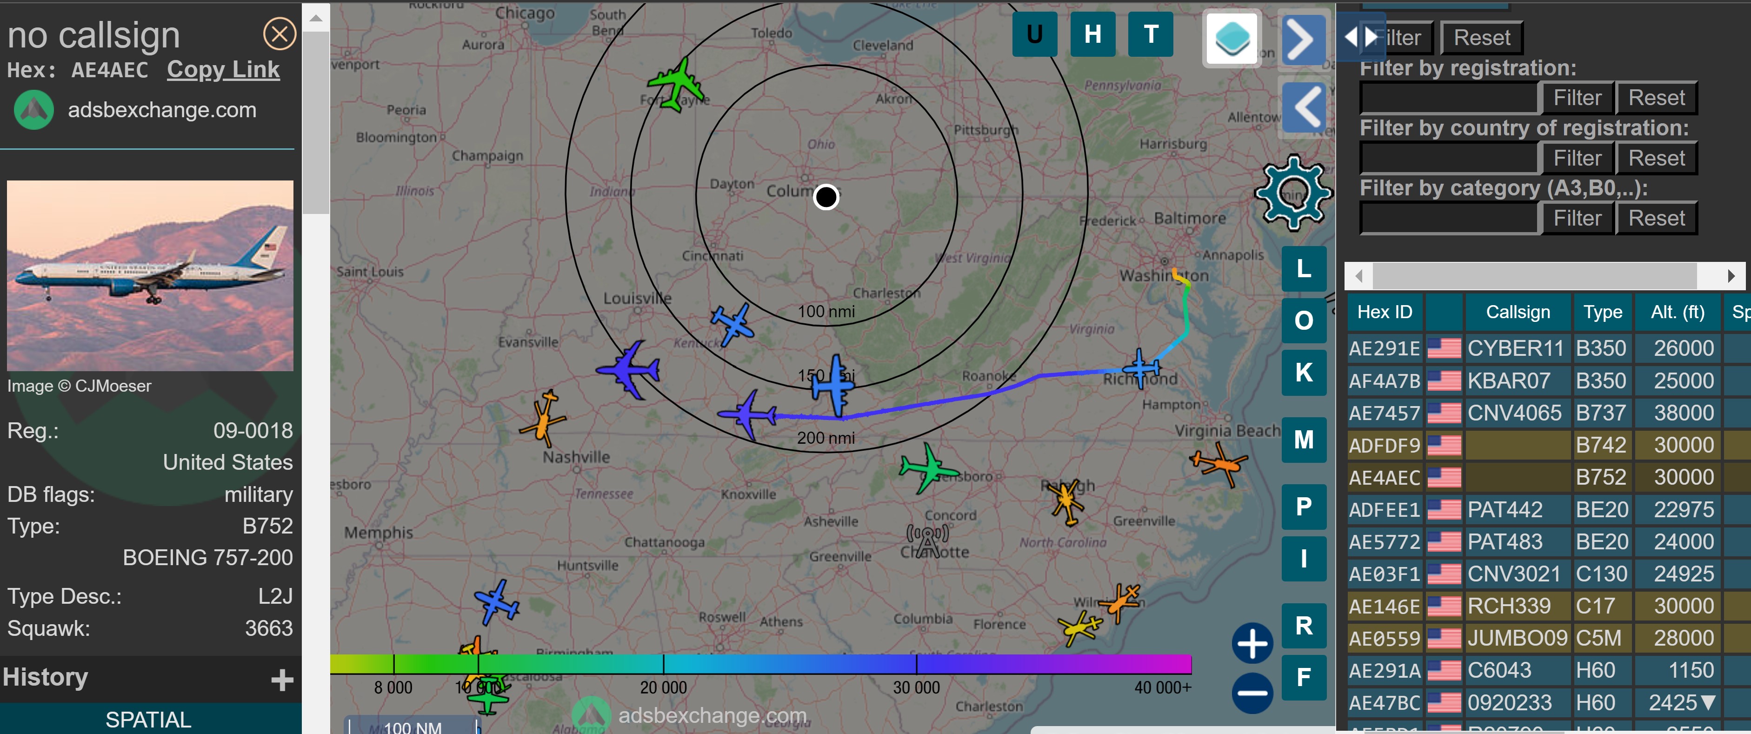The image size is (1751, 734).
Task: Toggle the O map option button
Action: (x=1304, y=320)
